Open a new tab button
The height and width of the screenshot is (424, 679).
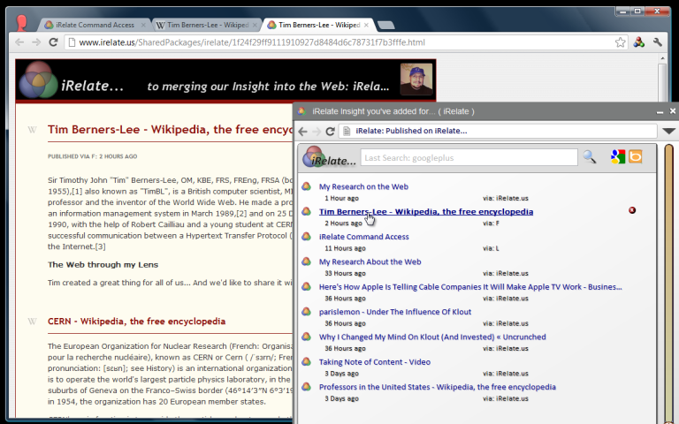pos(385,25)
